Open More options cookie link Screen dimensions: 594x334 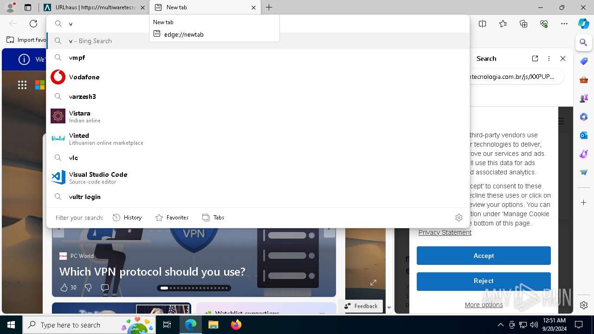pos(484,305)
